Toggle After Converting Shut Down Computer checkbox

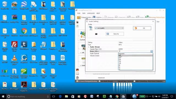(134, 81)
